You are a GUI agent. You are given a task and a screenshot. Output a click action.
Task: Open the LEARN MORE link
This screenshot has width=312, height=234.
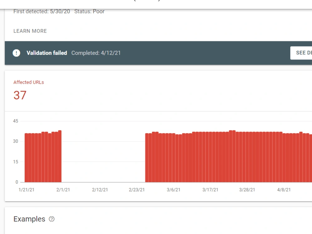pyautogui.click(x=30, y=31)
